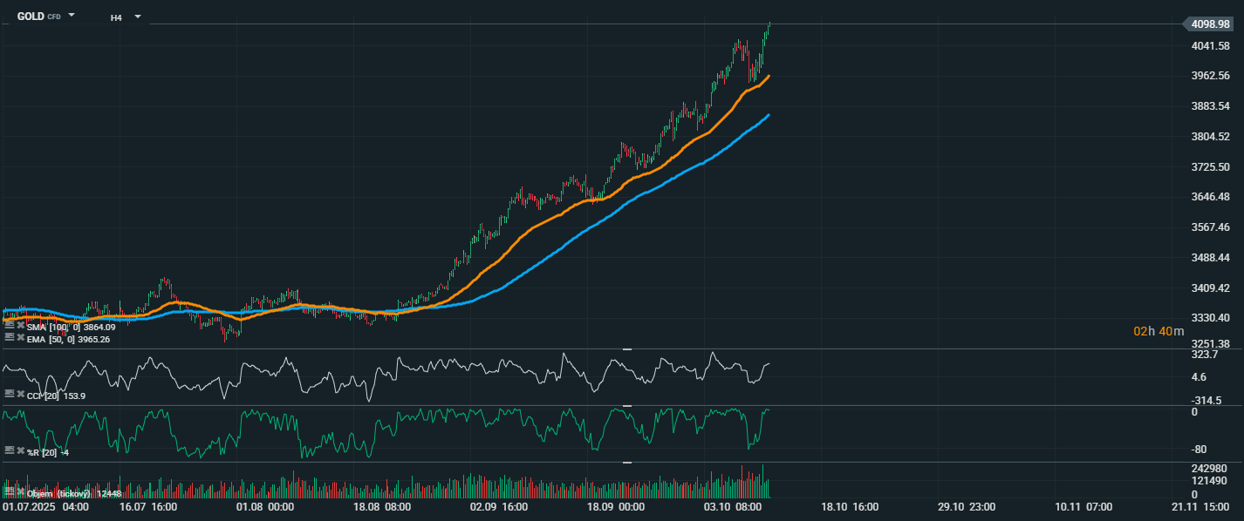
Task: Click the 18.10 16:00 time axis label
Action: click(x=849, y=506)
